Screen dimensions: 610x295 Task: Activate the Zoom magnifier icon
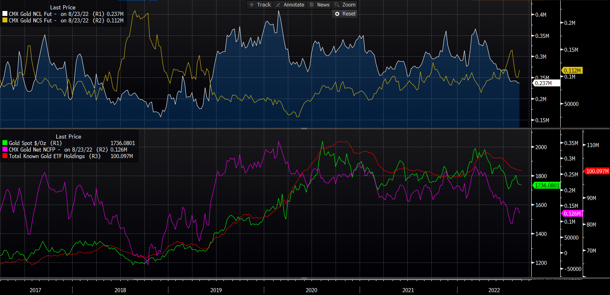point(337,5)
